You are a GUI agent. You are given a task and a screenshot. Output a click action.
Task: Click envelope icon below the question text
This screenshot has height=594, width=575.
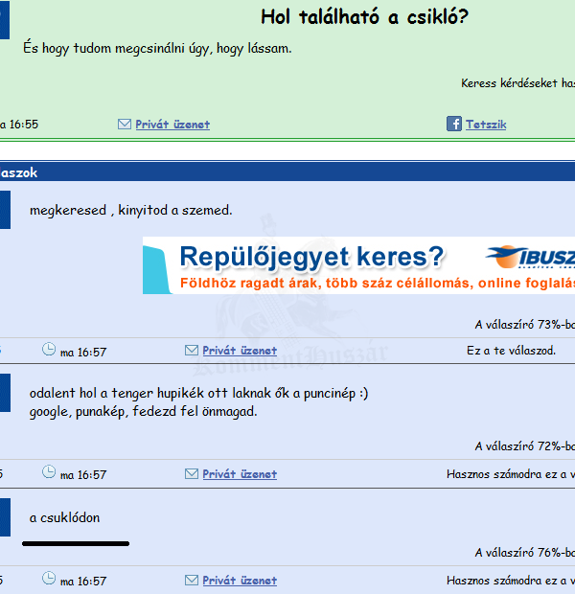pos(124,125)
